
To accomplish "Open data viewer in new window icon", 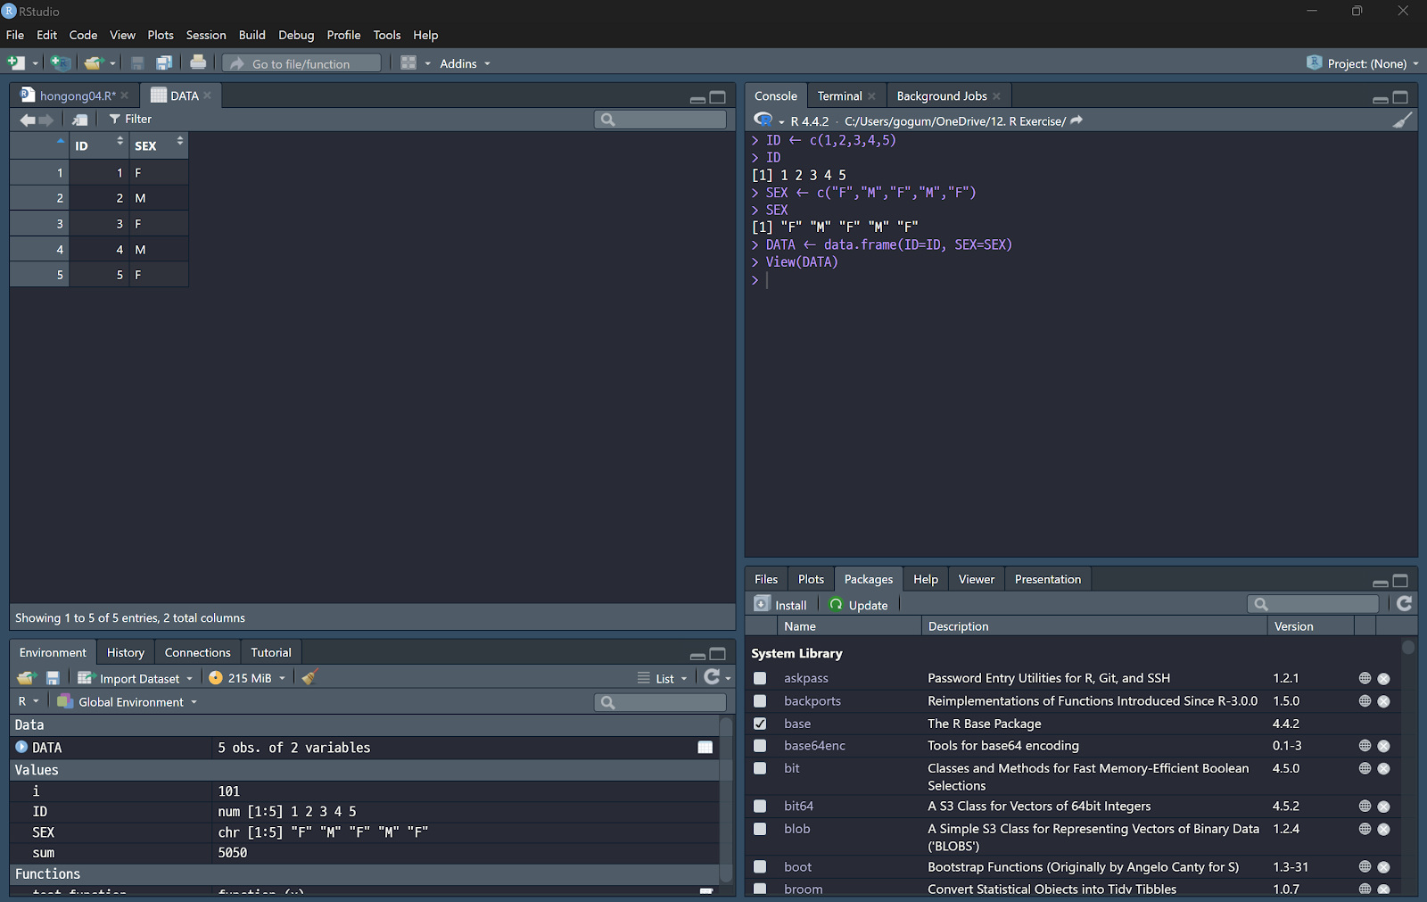I will pos(80,120).
